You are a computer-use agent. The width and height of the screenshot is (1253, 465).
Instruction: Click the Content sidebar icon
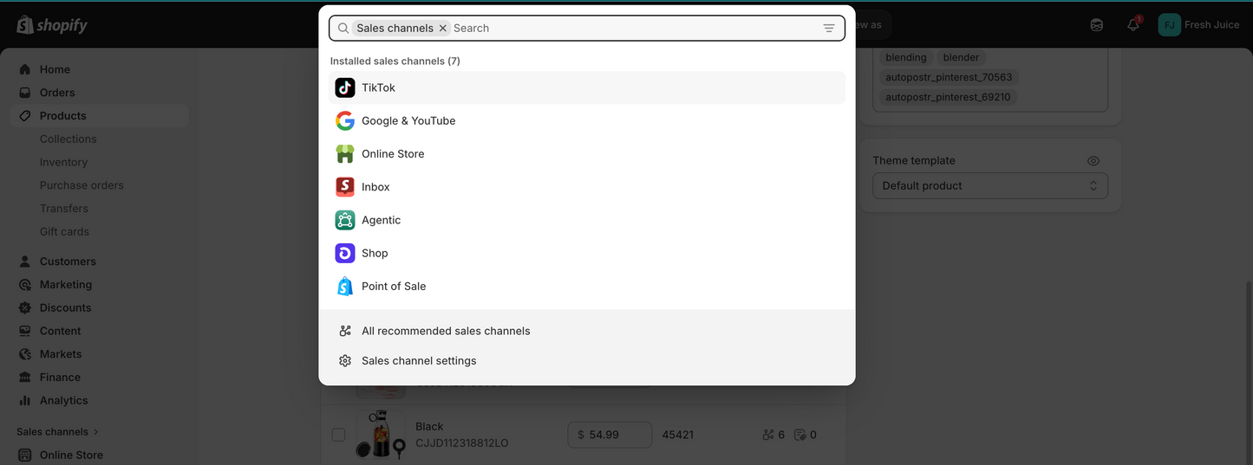pyautogui.click(x=25, y=332)
